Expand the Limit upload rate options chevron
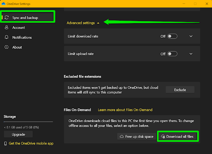Viewport: 212px width, 154px height. click(x=191, y=54)
